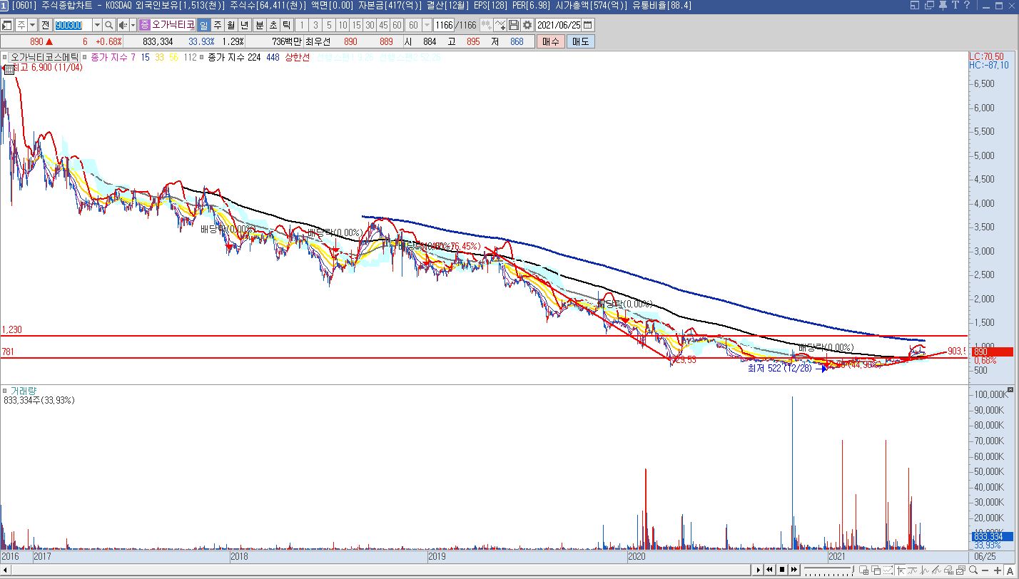Click the rewind button at bottom
Screen dimensions: 1019x579
(x=769, y=570)
